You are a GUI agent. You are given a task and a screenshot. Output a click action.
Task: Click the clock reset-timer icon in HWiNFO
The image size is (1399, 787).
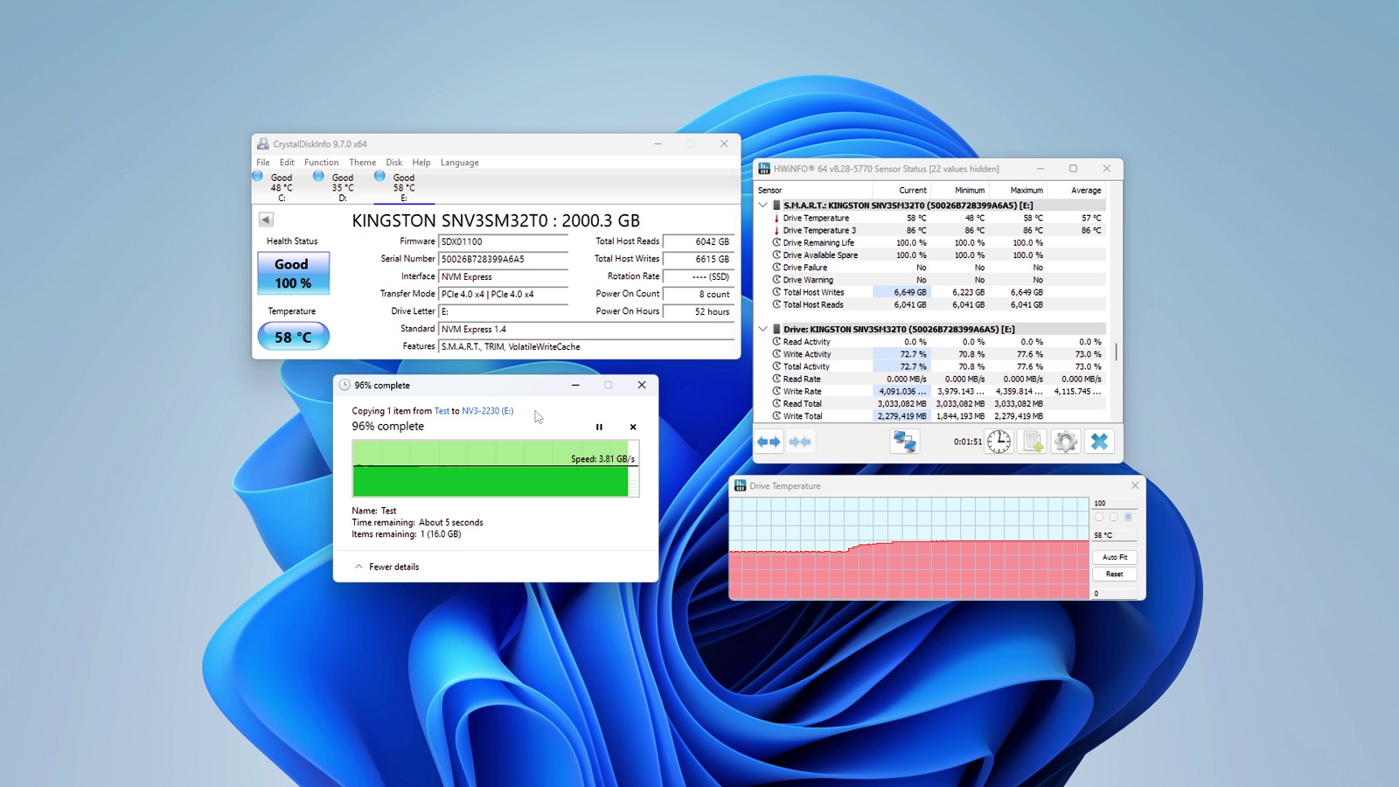coord(999,442)
